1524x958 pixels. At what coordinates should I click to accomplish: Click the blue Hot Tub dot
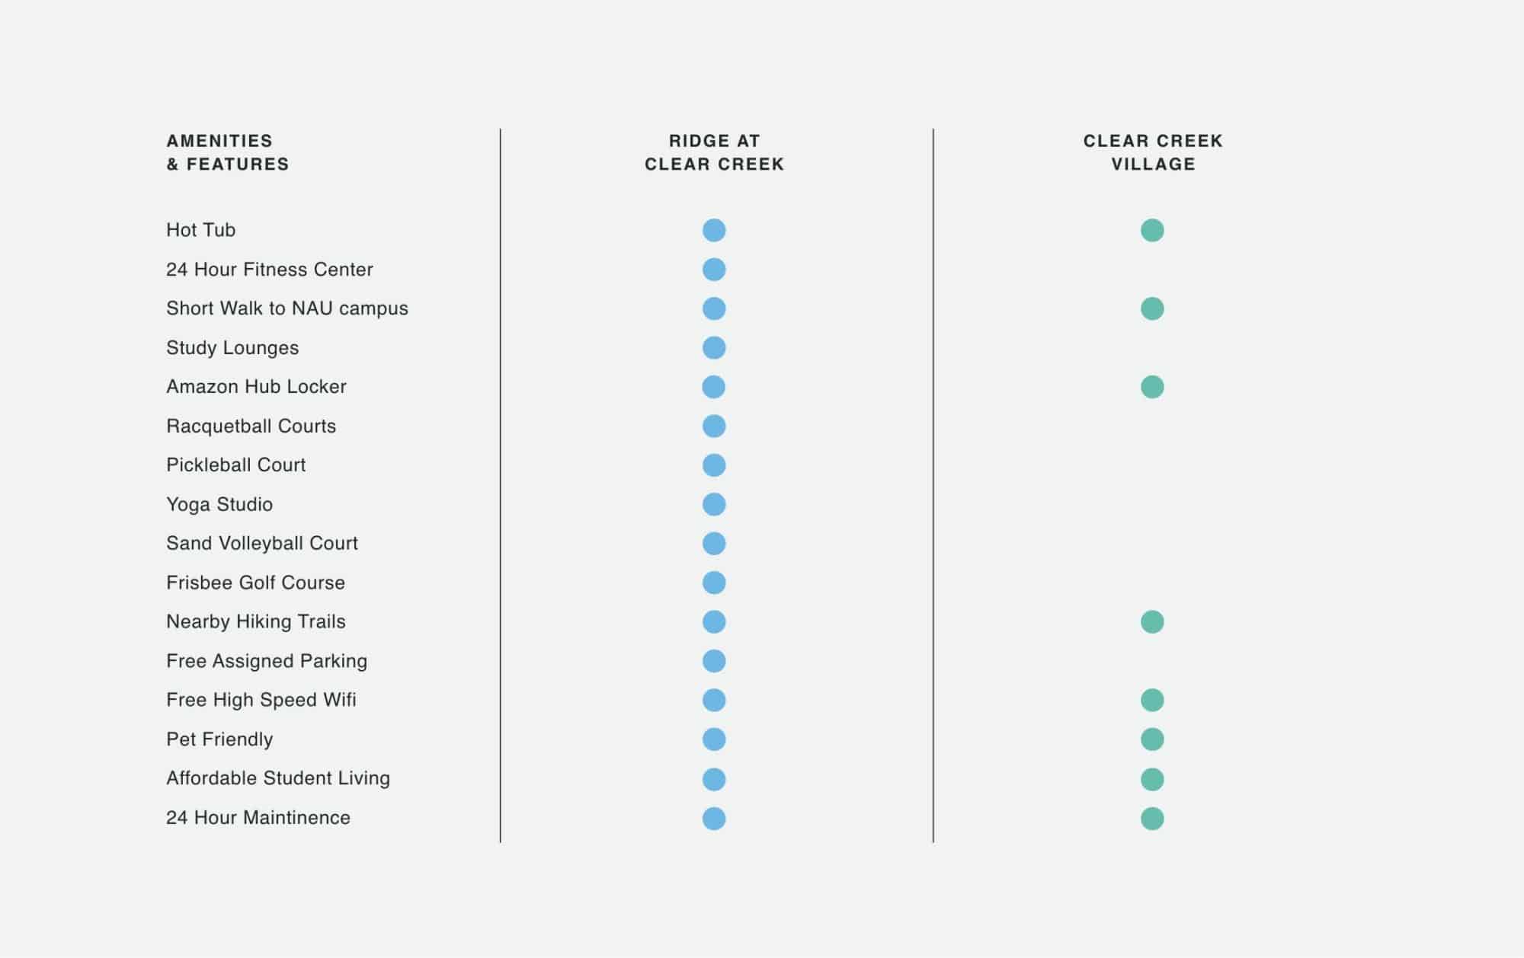(x=714, y=230)
